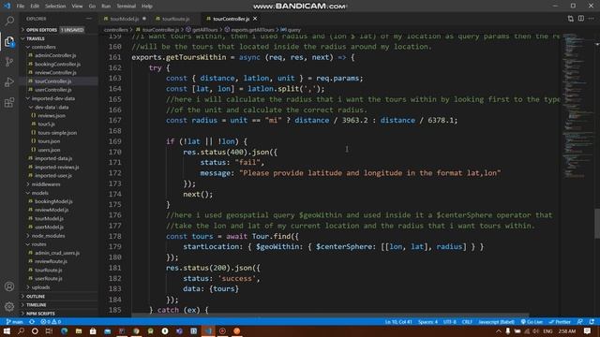Viewport: 600px width, 337px height.
Task: Open the File menu
Action: 21,7
